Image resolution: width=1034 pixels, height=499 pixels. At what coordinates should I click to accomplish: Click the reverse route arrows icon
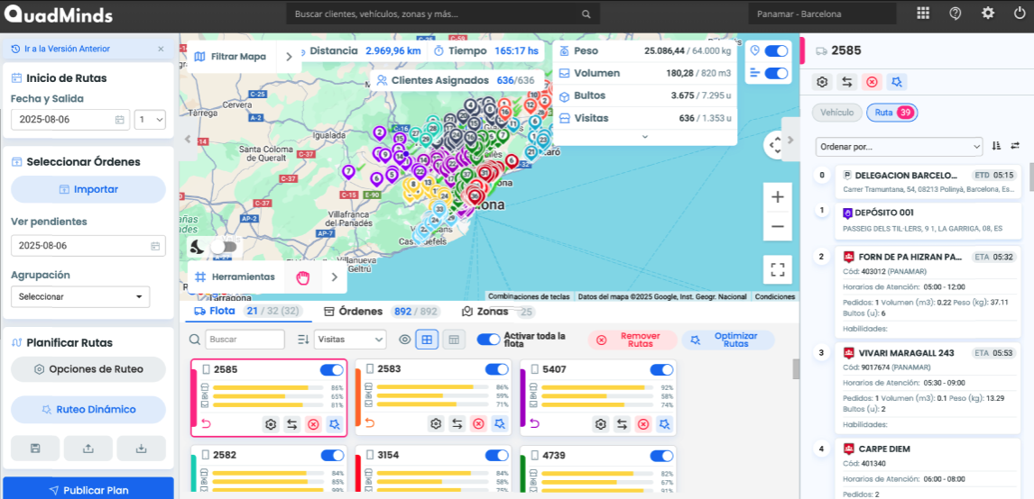pos(1015,146)
